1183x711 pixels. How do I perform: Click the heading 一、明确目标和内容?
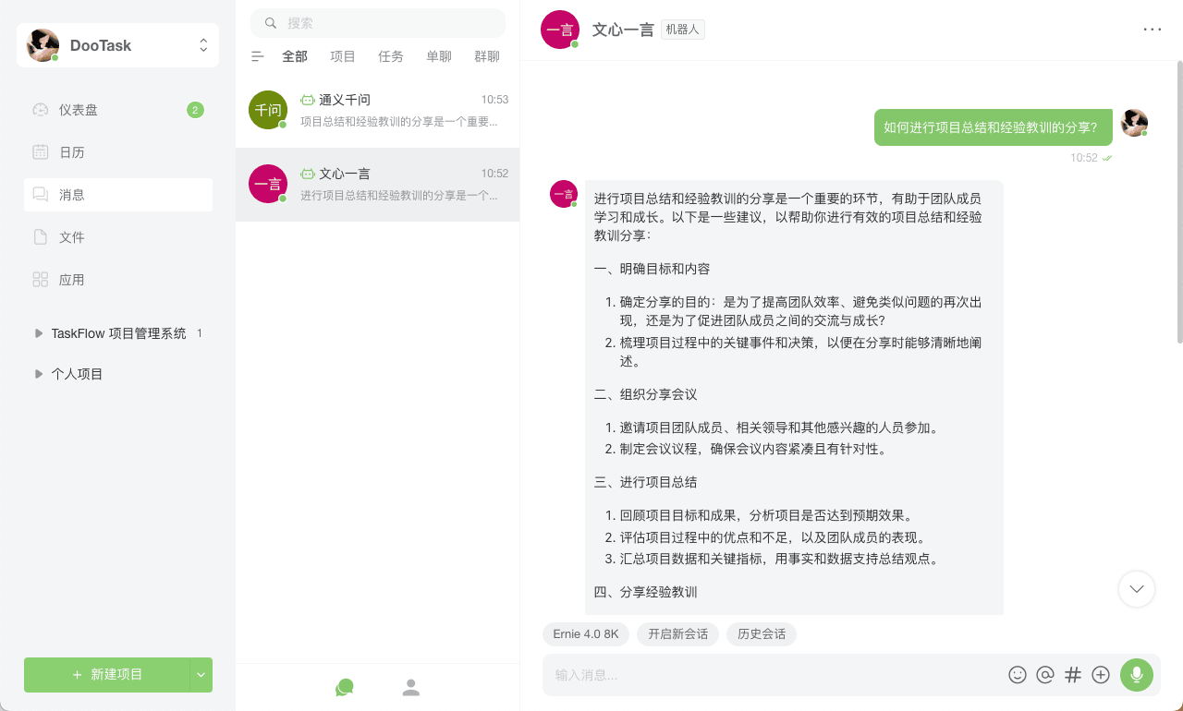tap(652, 269)
